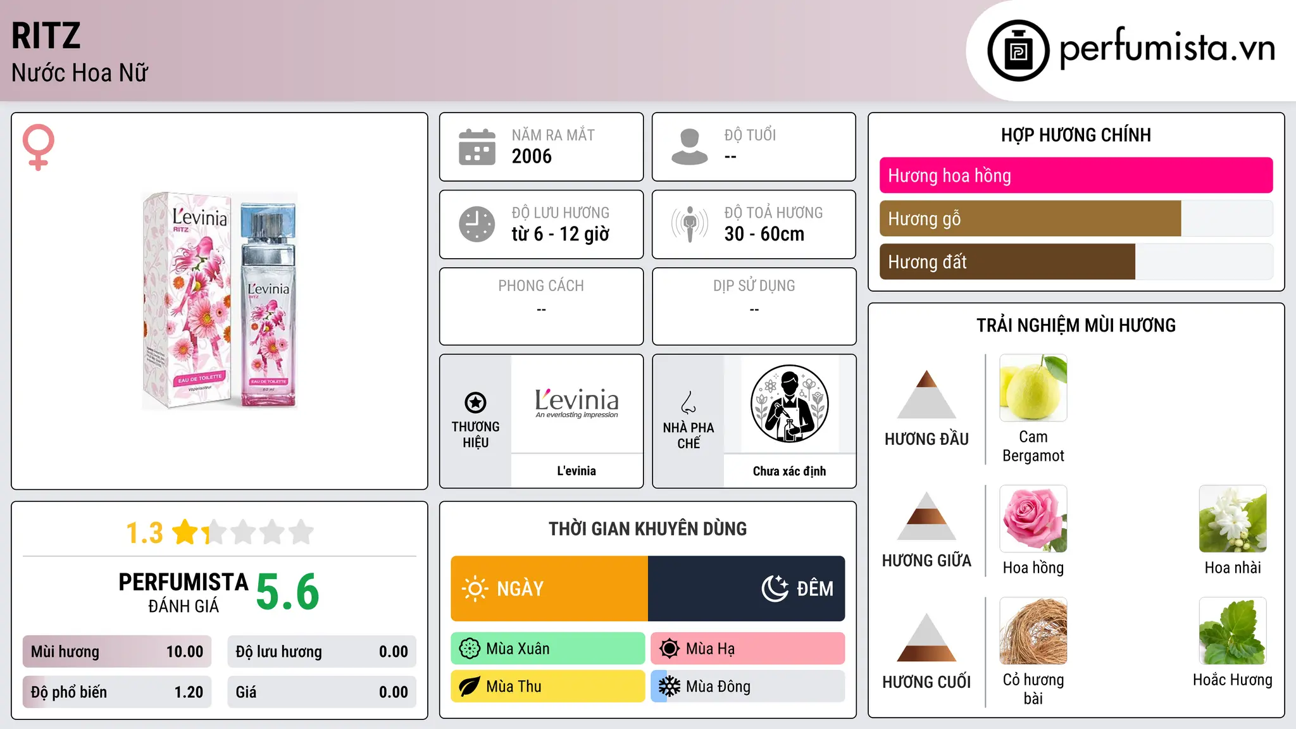Open the Chưa xác định perfumer link
The height and width of the screenshot is (729, 1296).
pyautogui.click(x=789, y=471)
